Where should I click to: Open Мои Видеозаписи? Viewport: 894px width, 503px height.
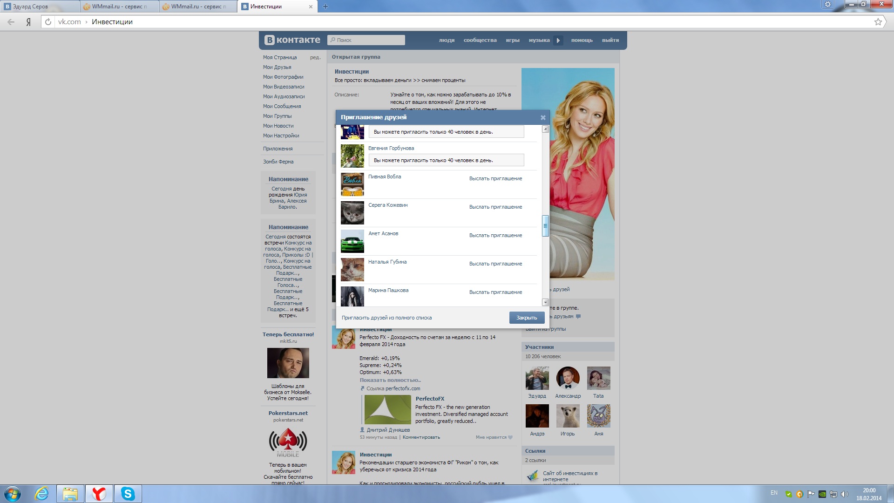(x=284, y=87)
